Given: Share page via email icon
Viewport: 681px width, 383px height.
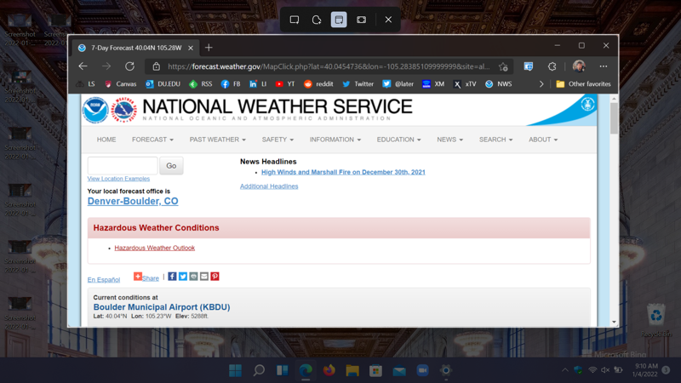Looking at the screenshot, I should pos(204,276).
